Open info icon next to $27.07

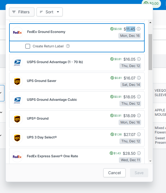point(139,134)
